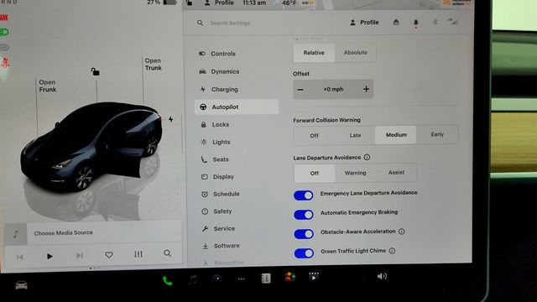This screenshot has width=537, height=302.
Task: Open the Charging settings menu
Action: tap(218, 90)
